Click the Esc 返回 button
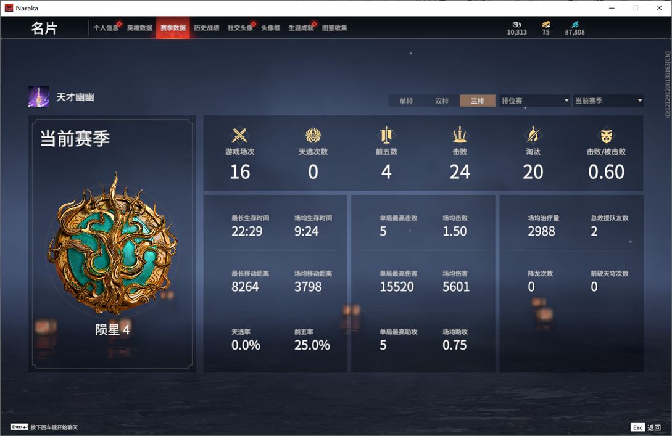The height and width of the screenshot is (436, 672). click(645, 427)
